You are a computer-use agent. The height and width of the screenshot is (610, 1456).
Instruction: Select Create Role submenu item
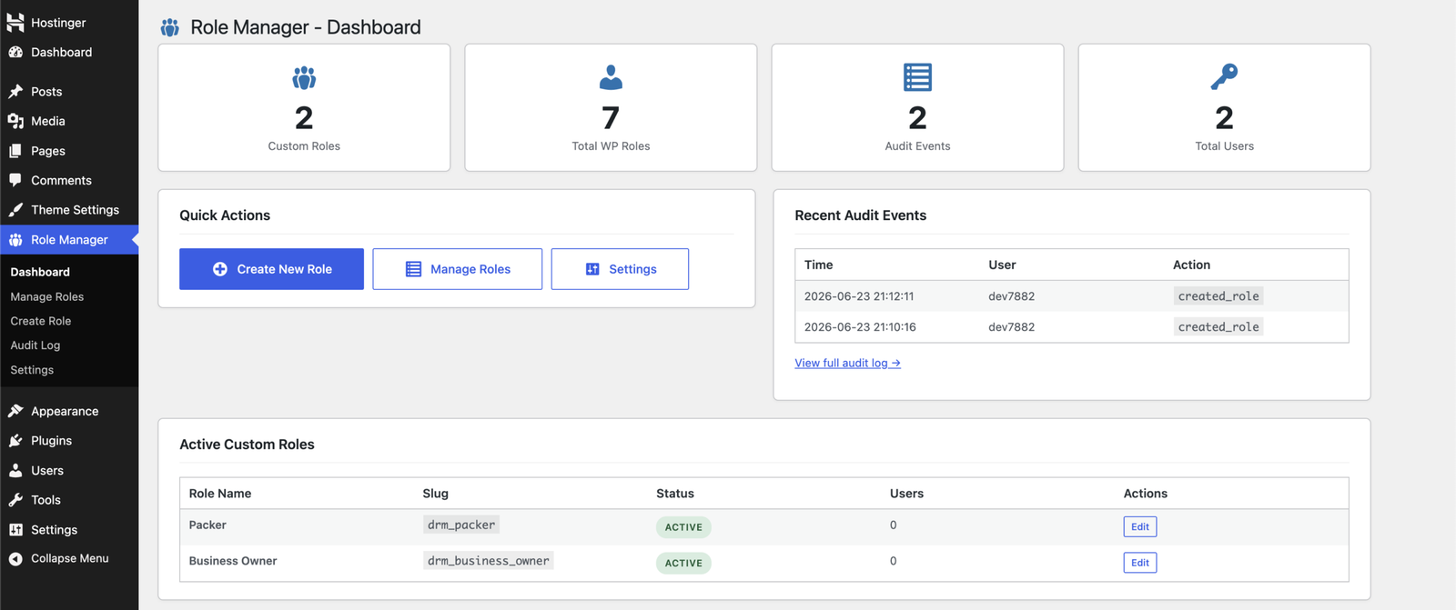[x=40, y=321]
